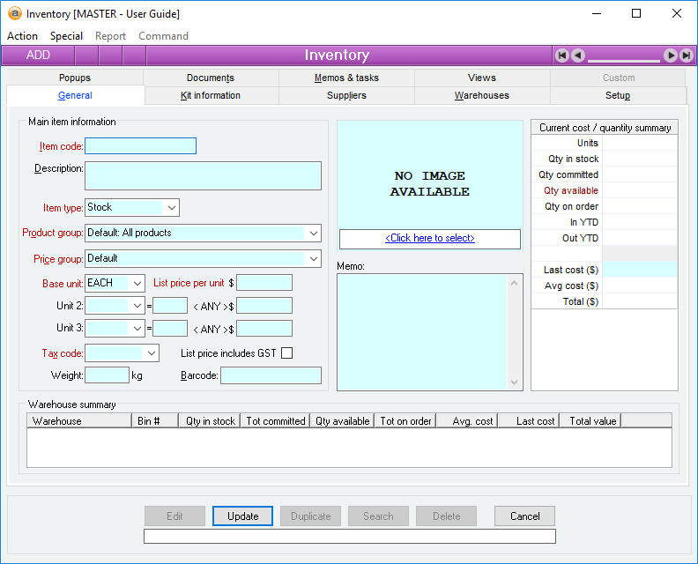Go to the next inventory record

pos(670,56)
